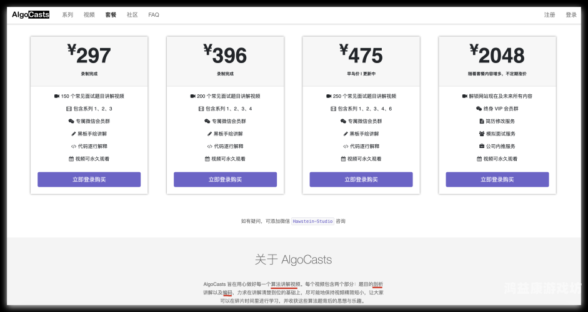Viewport: 588px width, 312px height.
Task: Click 模拟面试服务 text
Action: click(x=501, y=134)
